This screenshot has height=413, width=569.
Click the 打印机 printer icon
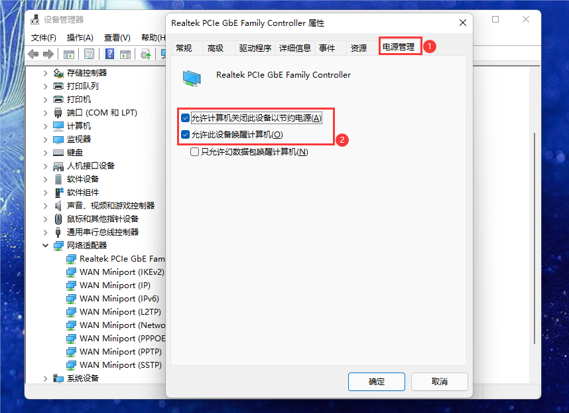[x=58, y=99]
